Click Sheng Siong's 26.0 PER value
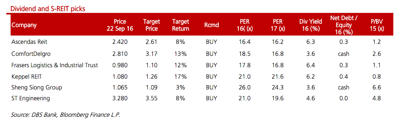The width and height of the screenshot is (401, 122). tap(245, 88)
